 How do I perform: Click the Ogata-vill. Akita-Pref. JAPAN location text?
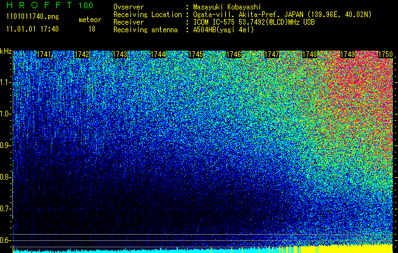(x=282, y=15)
